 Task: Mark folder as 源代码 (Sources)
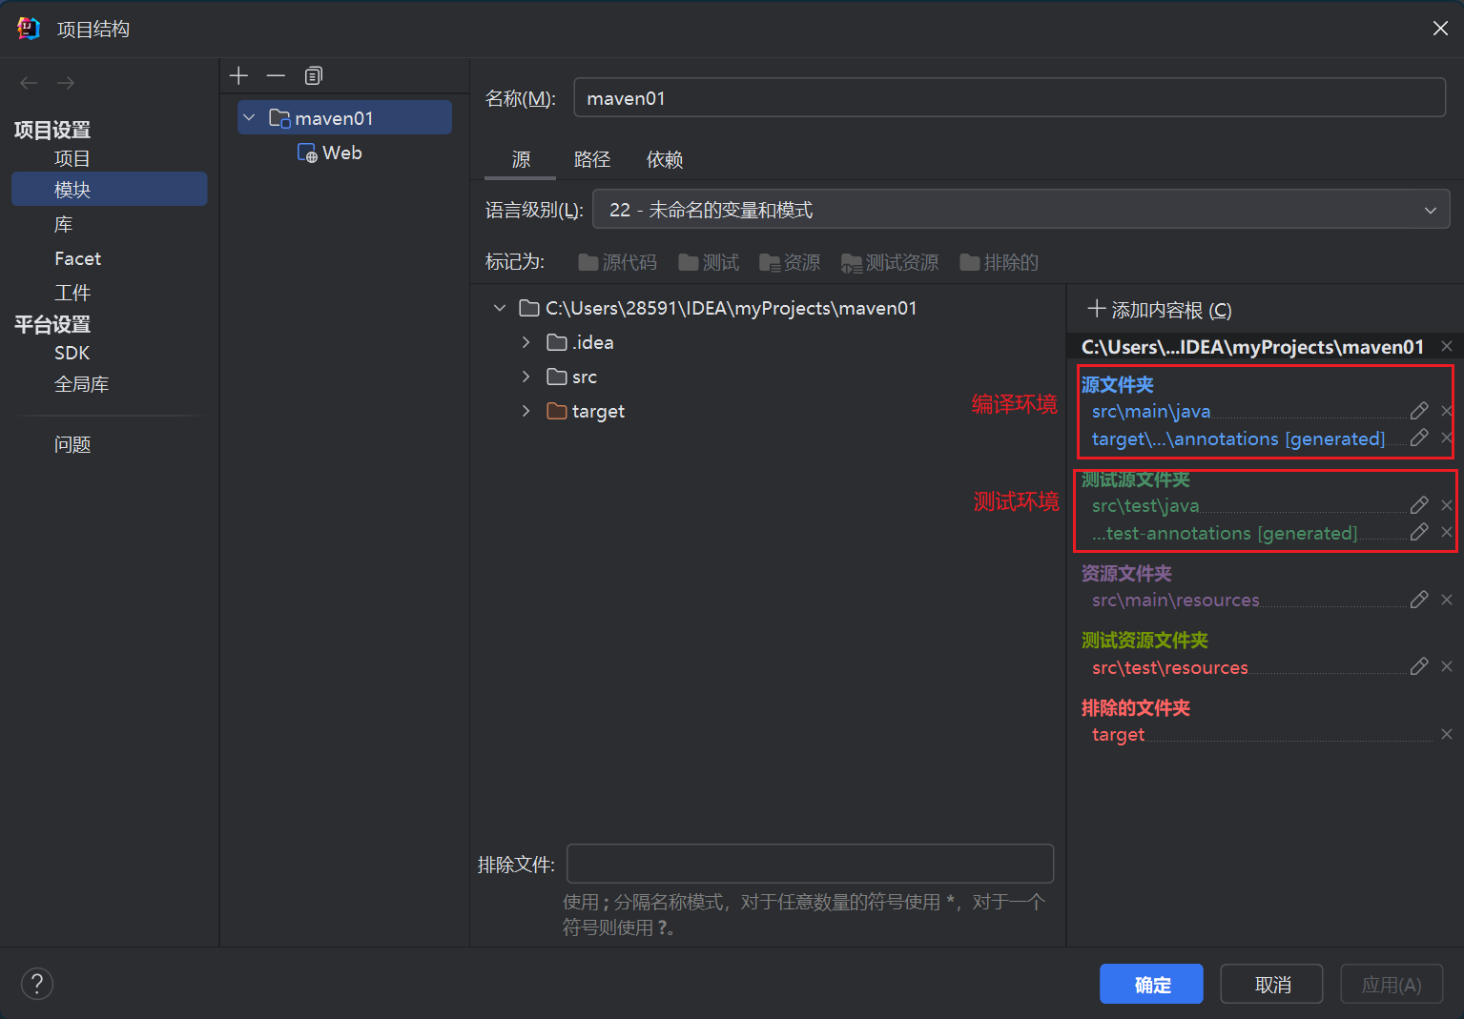click(617, 262)
